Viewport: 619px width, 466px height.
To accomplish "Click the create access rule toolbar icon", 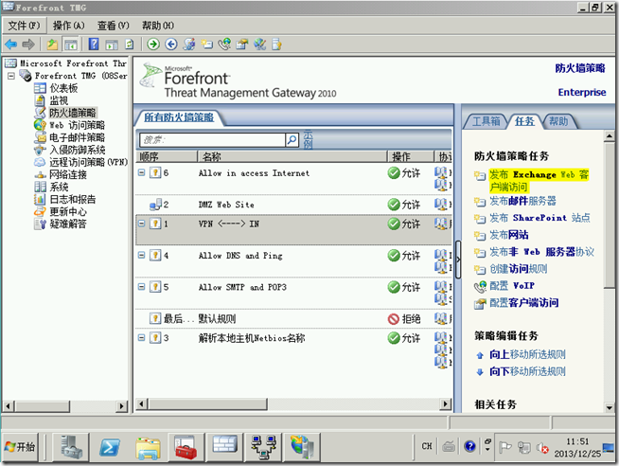I will (206, 45).
